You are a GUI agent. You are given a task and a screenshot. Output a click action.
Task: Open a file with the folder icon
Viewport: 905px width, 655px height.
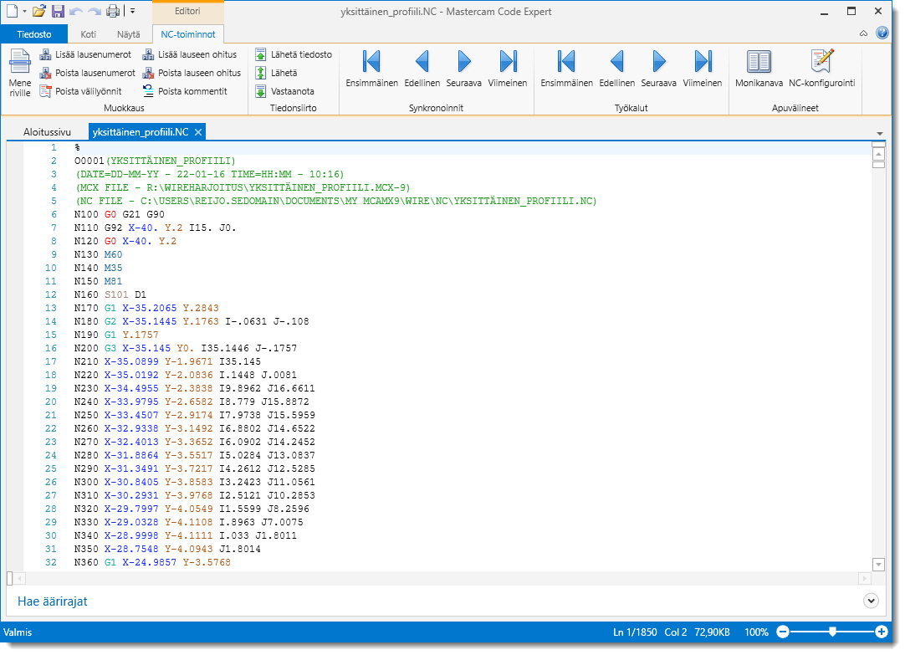point(38,11)
